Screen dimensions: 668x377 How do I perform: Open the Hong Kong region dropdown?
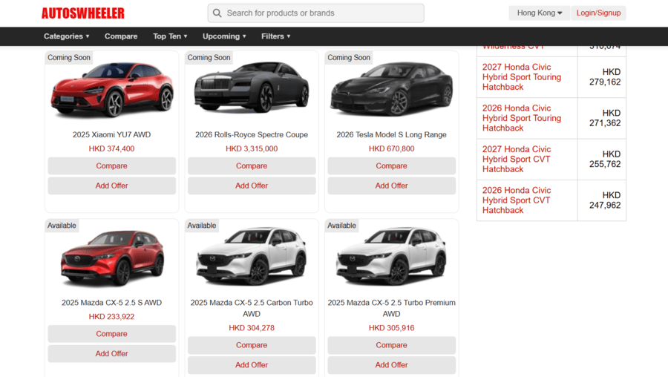540,13
